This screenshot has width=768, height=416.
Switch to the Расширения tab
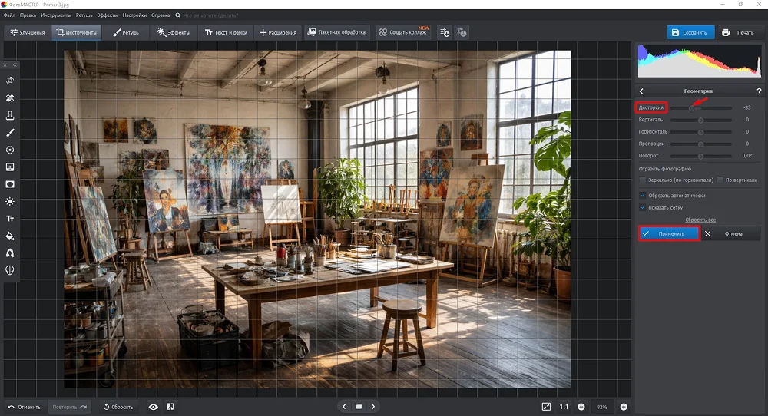coord(278,32)
